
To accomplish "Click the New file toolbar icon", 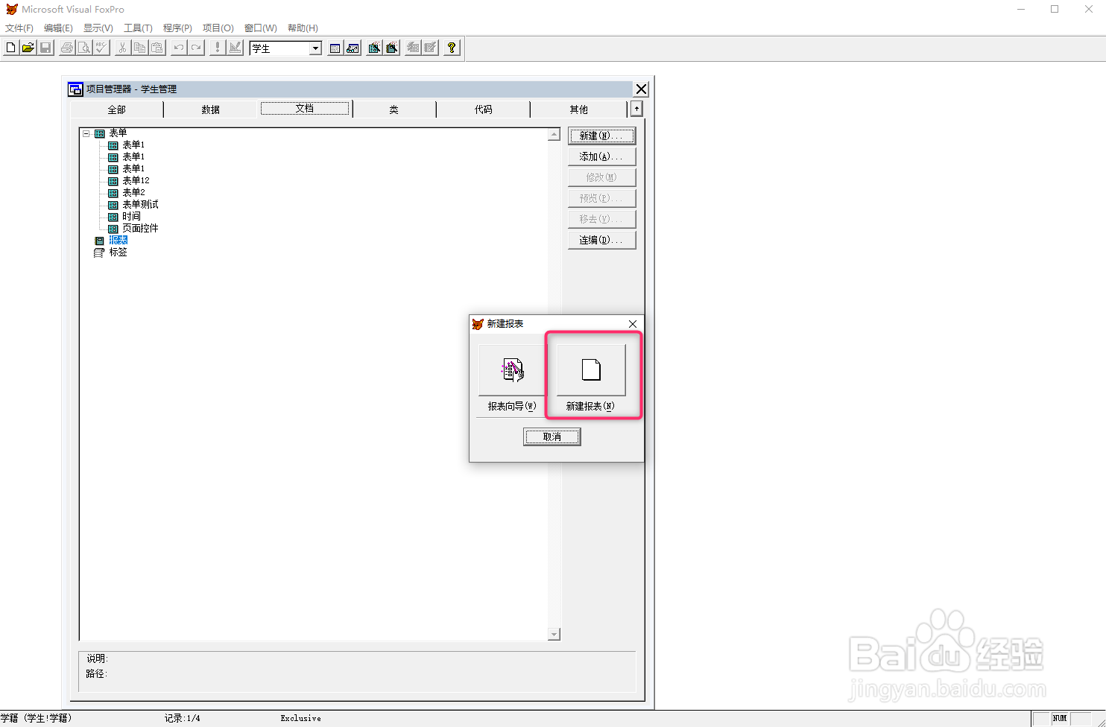I will (x=10, y=48).
